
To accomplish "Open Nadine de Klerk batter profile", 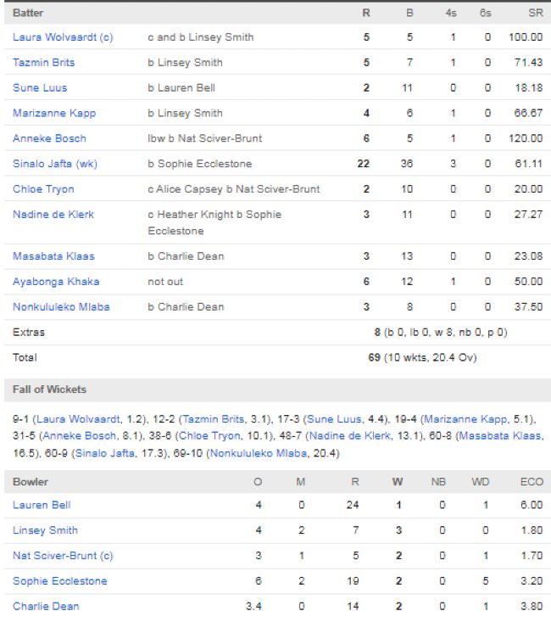I will tap(53, 215).
